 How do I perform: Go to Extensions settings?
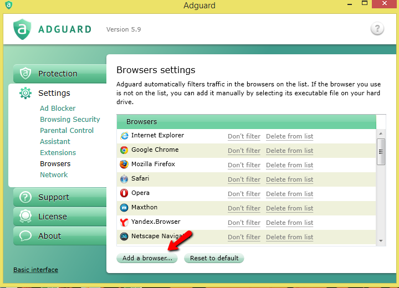click(58, 153)
